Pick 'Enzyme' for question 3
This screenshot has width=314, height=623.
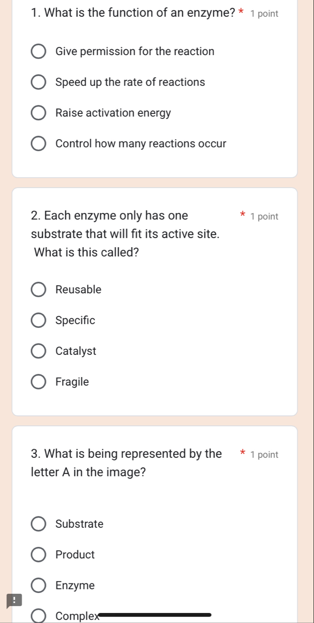pyautogui.click(x=38, y=586)
